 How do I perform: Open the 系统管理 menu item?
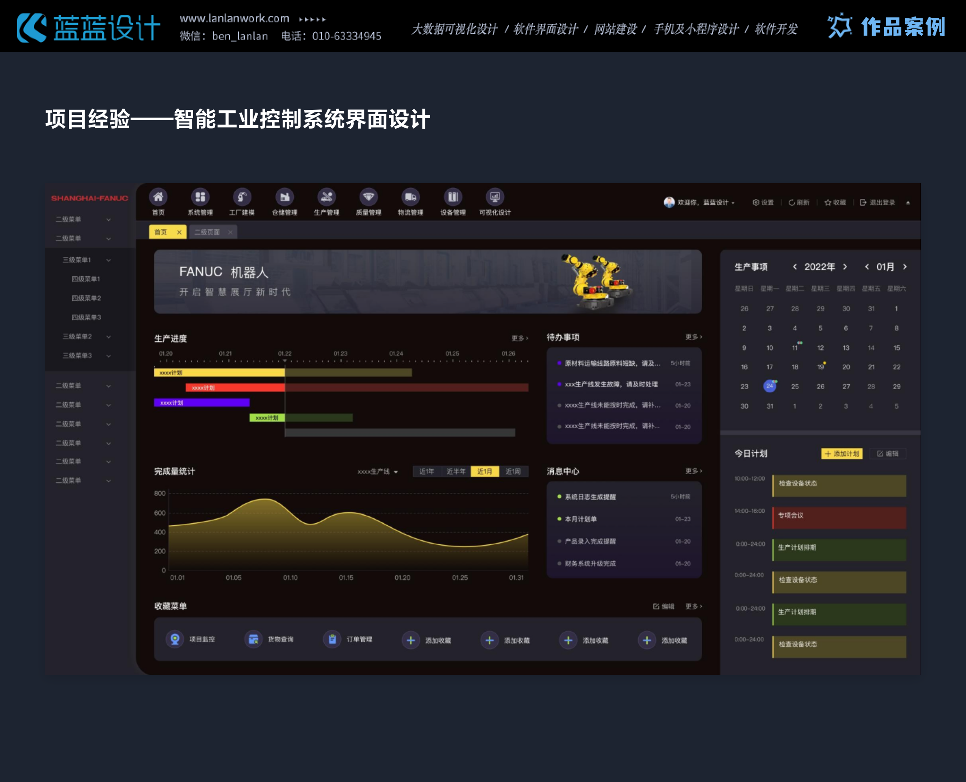click(200, 202)
